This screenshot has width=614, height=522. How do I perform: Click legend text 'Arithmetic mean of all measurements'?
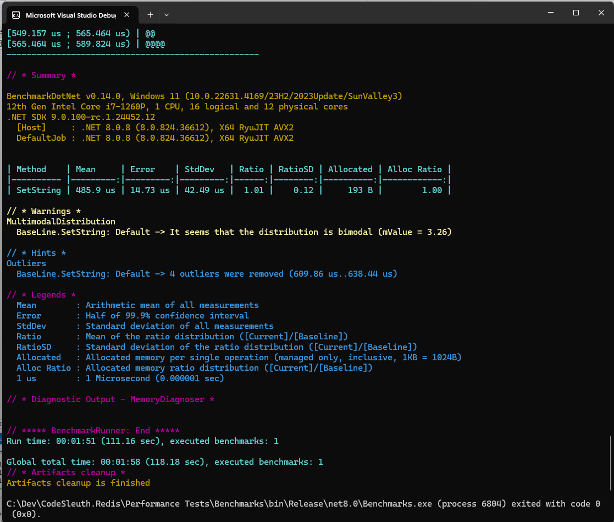point(172,305)
